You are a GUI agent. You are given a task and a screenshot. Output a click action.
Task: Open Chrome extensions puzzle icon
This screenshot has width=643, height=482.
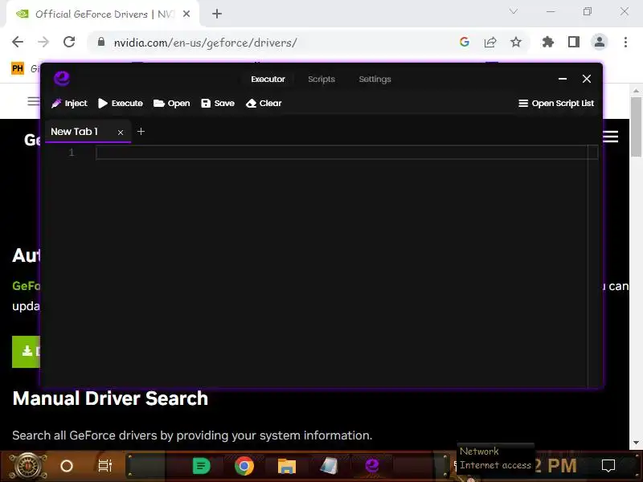548,42
